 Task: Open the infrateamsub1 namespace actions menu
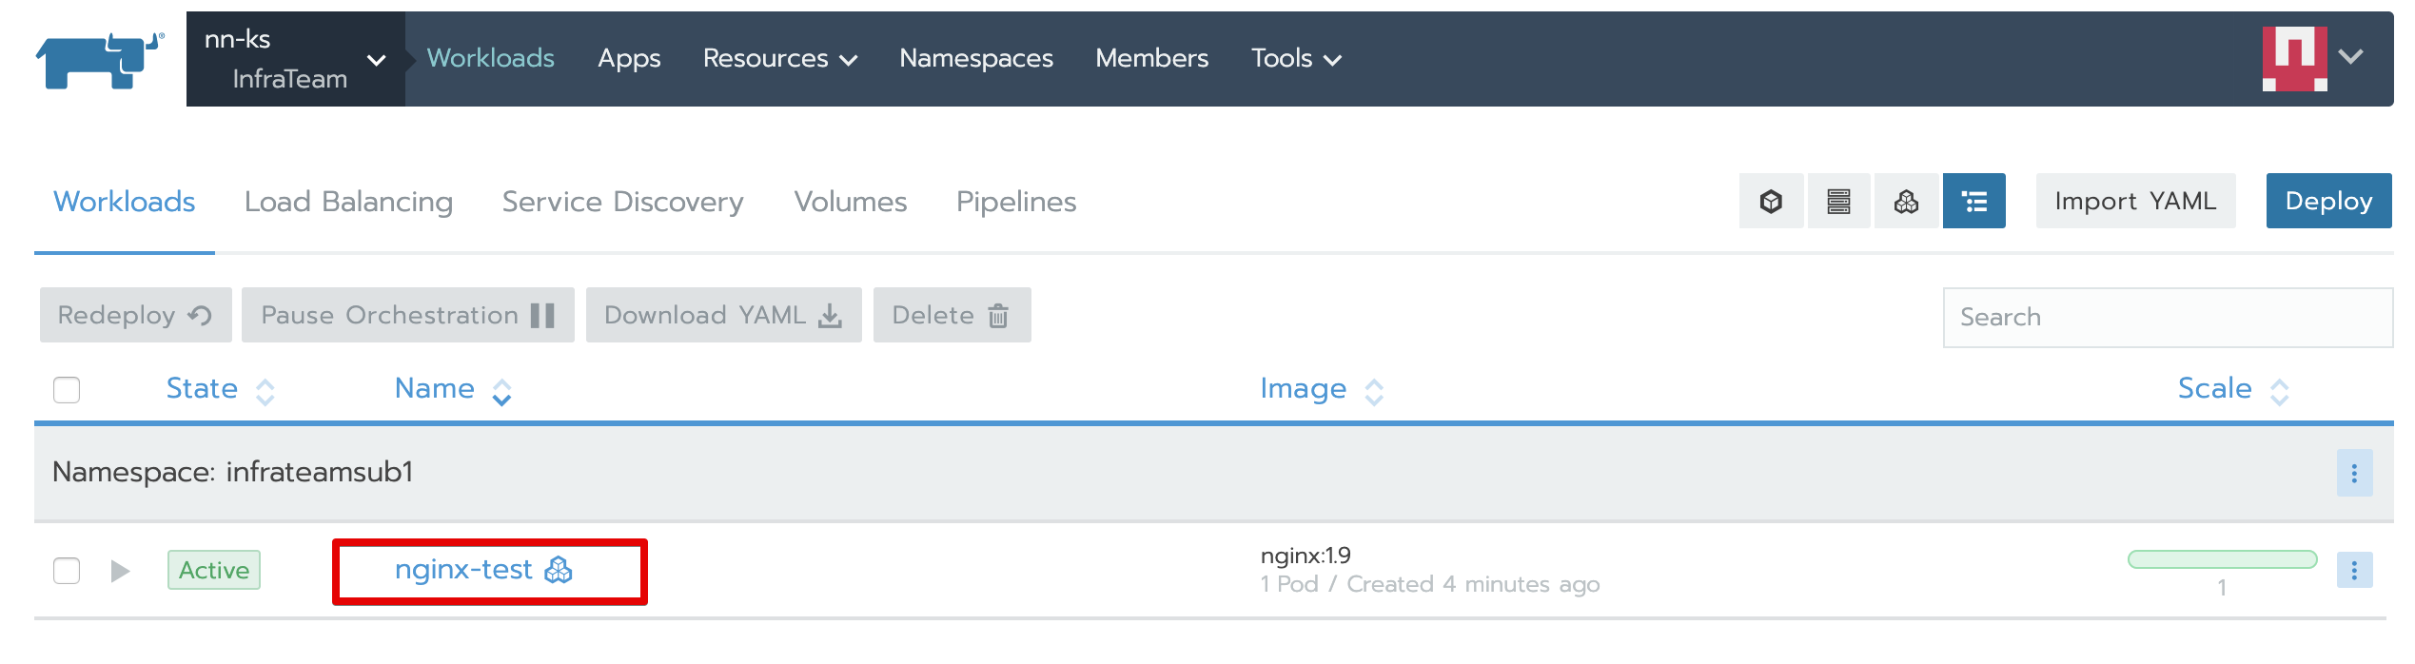coord(2354,473)
